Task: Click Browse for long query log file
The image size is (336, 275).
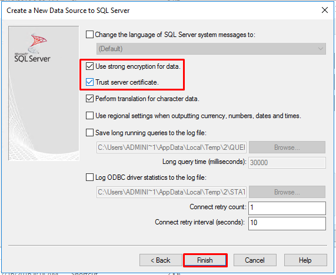Action: [287, 147]
